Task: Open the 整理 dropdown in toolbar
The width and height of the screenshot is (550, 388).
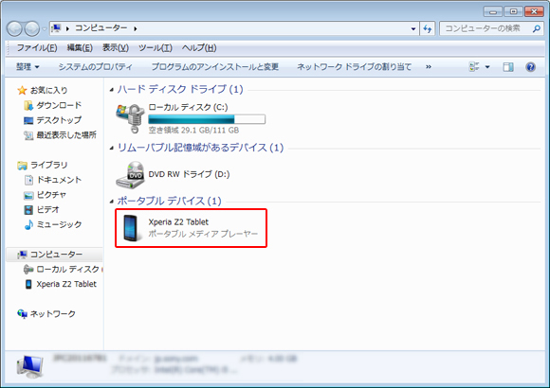Action: tap(27, 66)
